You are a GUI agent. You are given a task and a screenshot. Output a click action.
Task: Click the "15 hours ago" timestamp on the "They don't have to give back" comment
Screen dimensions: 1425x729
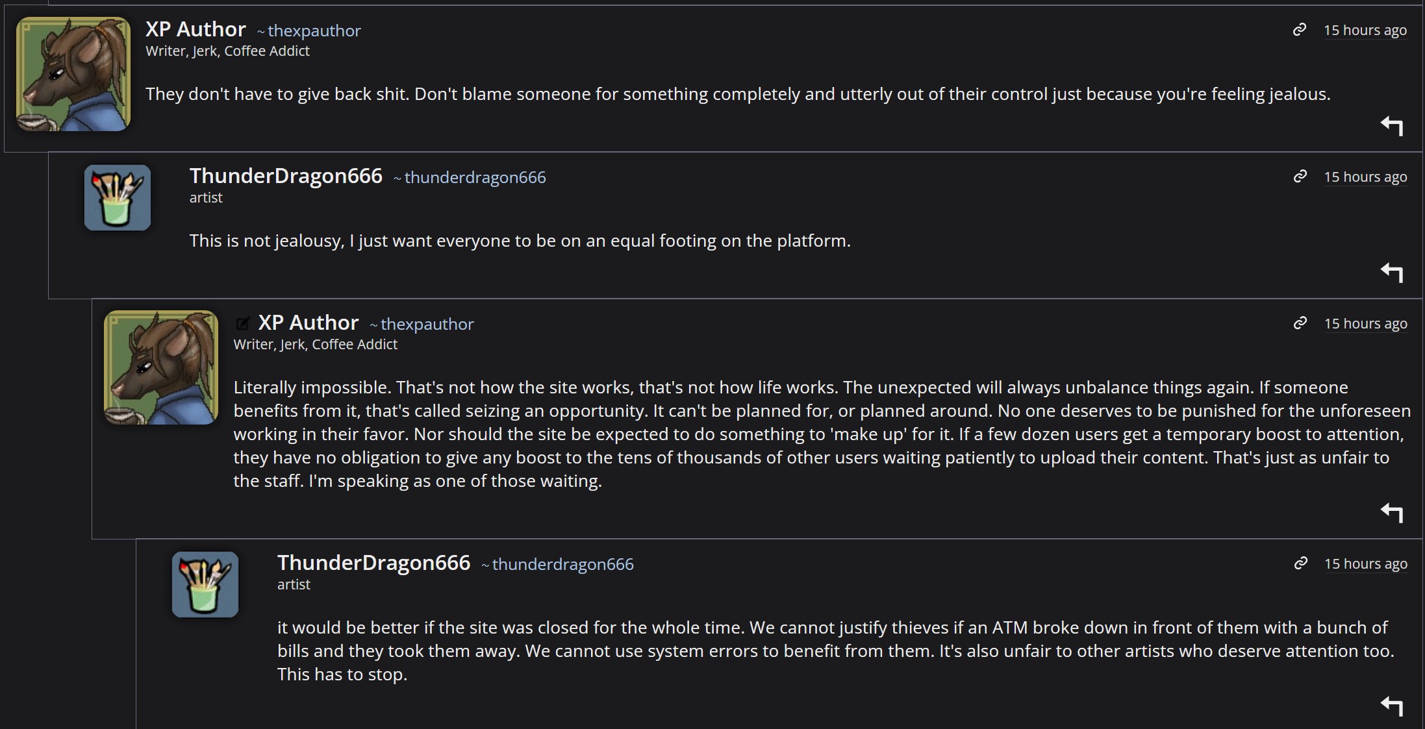coord(1365,31)
